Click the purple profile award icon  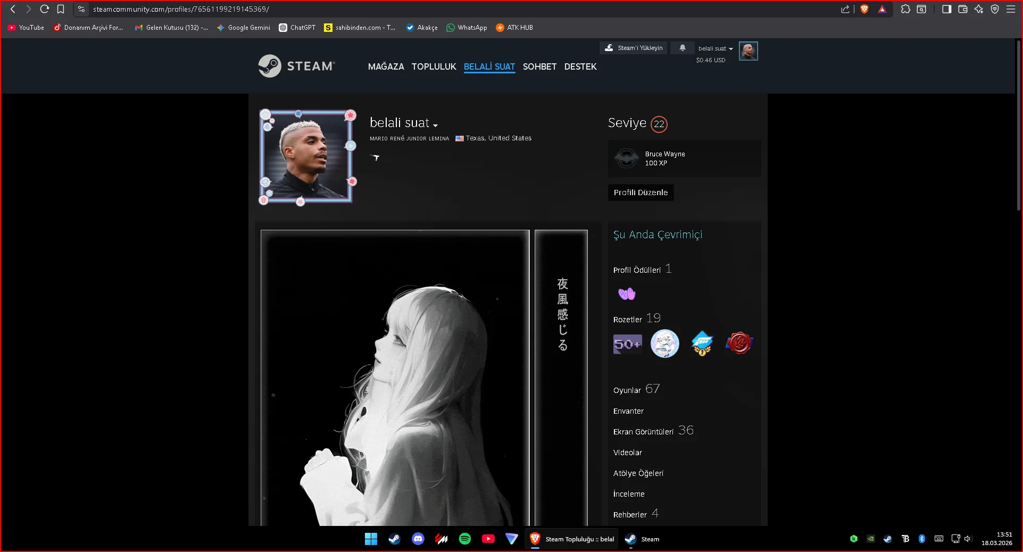pyautogui.click(x=627, y=294)
